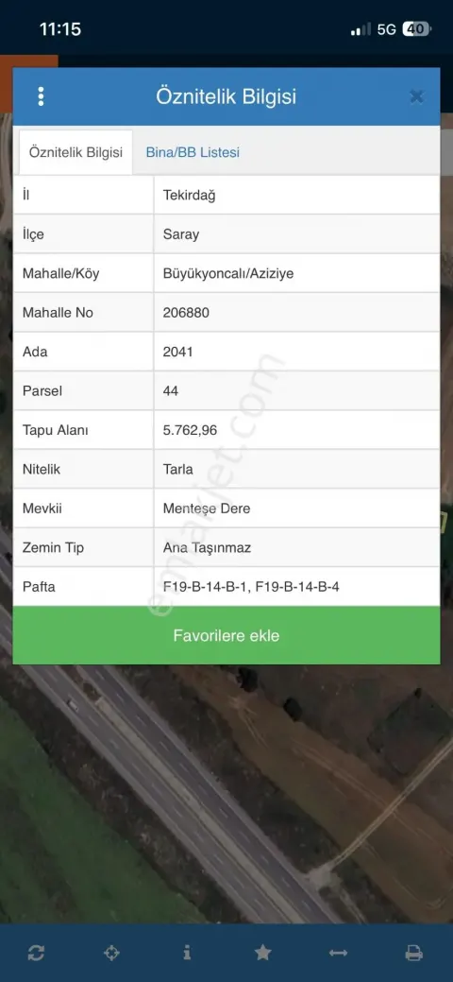Select Tapu Alanı value 5.762,96
Image resolution: width=453 pixels, height=982 pixels.
[296, 430]
